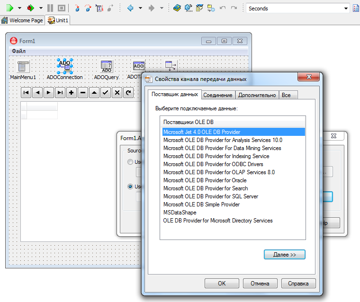Click the Run to Cursor icon
The image size is (360, 302).
coord(99,8)
